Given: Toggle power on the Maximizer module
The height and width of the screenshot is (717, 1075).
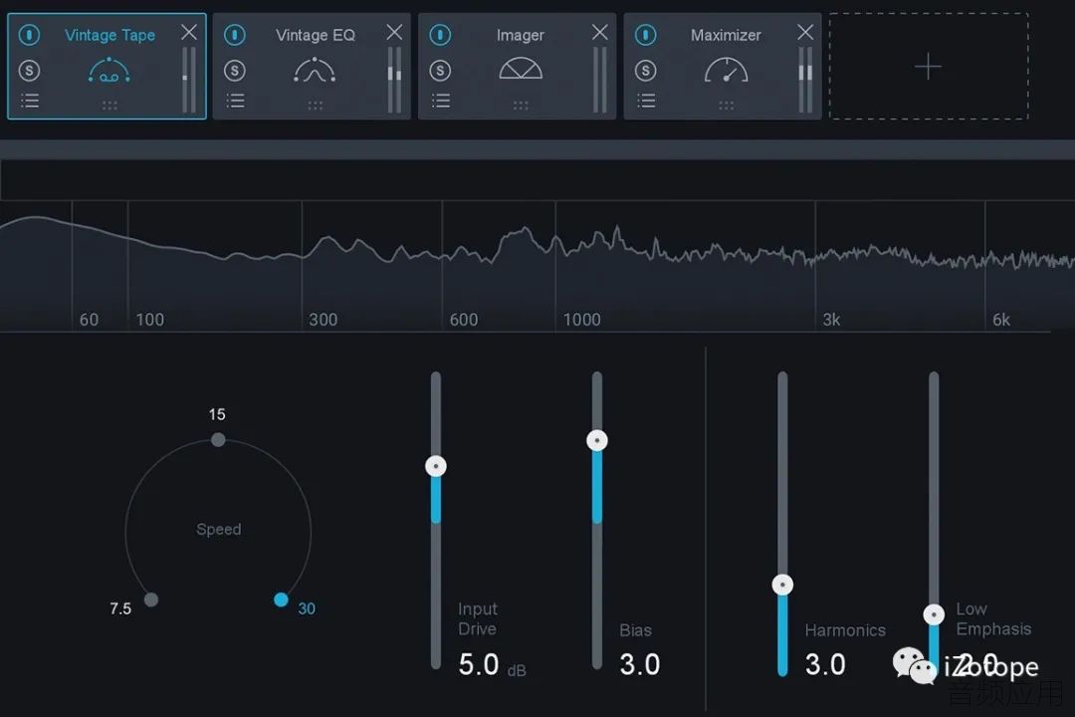Looking at the screenshot, I should click(x=645, y=34).
